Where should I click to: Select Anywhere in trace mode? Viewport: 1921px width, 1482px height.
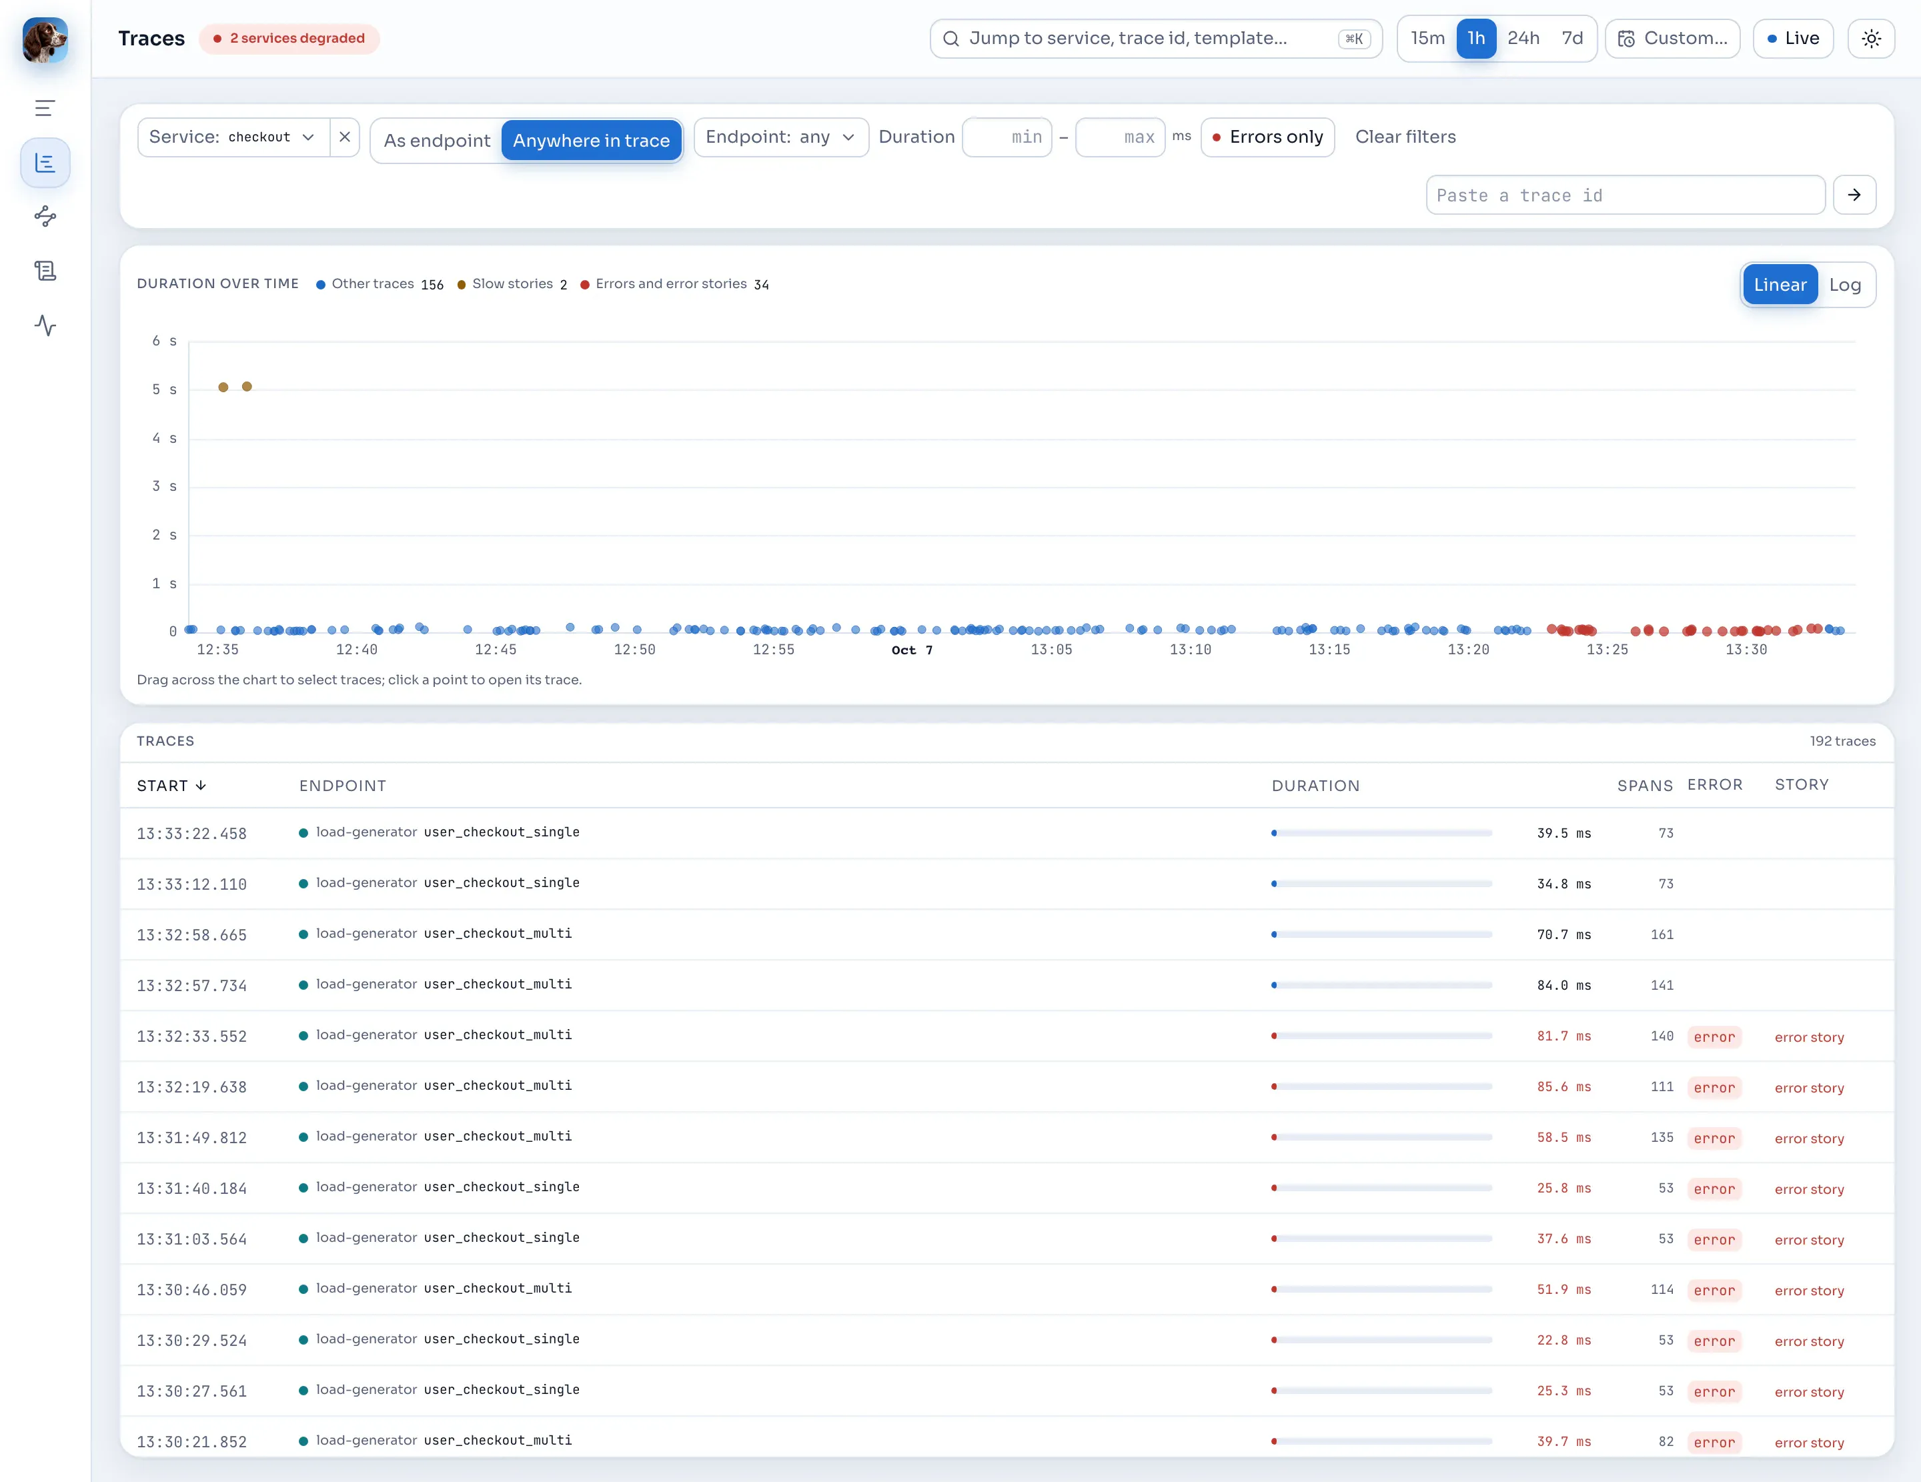pos(591,141)
